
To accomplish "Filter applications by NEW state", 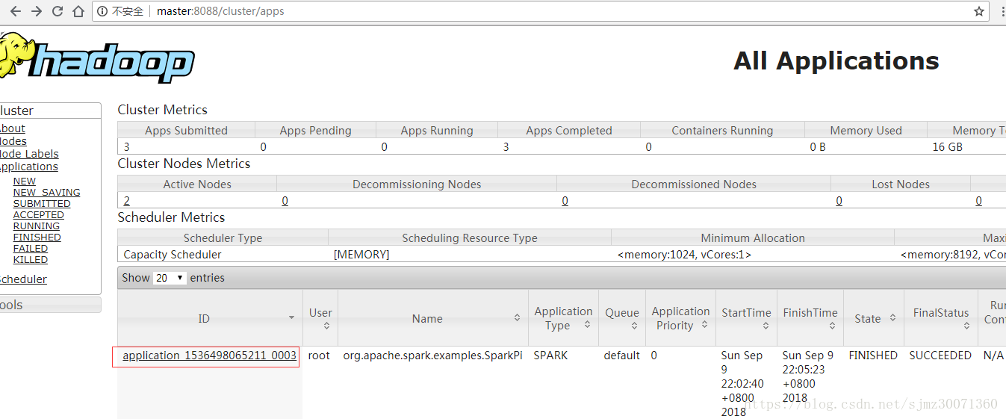I will click(x=24, y=181).
